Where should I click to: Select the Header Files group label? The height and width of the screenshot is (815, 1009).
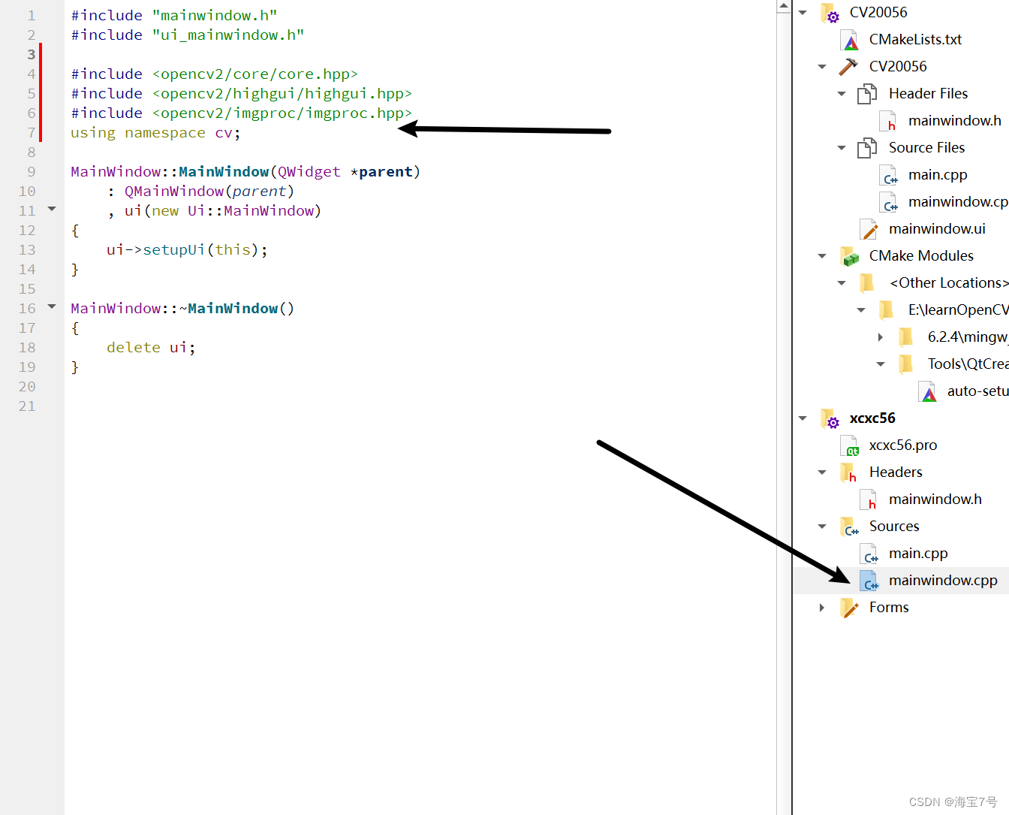928,94
